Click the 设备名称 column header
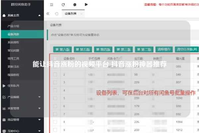Screen dimensions: 199x133 tap(69, 59)
